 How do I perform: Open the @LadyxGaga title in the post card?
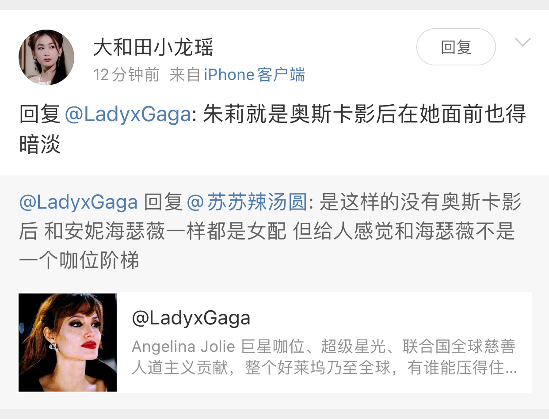(191, 318)
